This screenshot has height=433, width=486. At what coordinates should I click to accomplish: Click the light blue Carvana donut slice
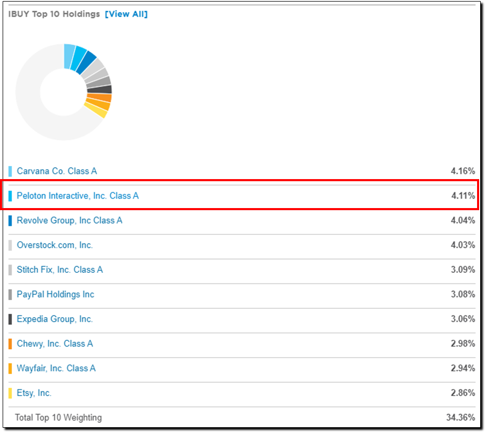pyautogui.click(x=69, y=56)
